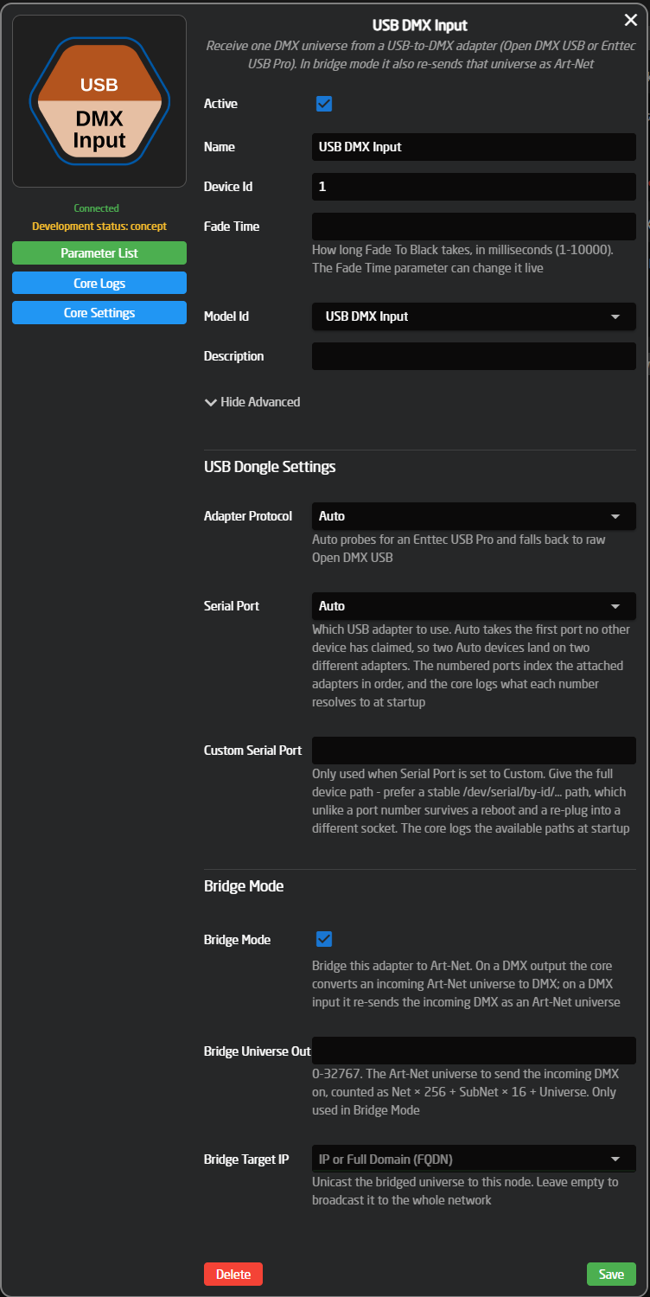Screen dimensions: 650x1297
Task: Save the device settings
Action: tap(611, 1275)
